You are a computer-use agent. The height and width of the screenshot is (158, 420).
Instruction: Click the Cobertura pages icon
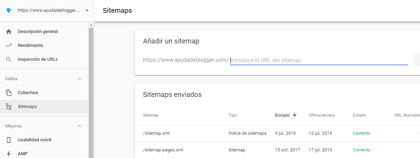tap(9, 93)
